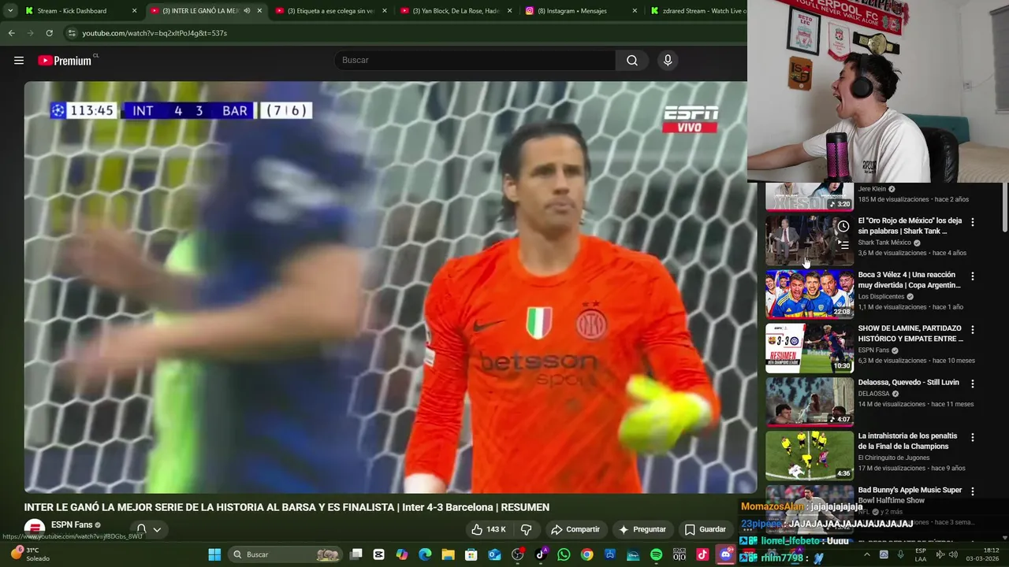Open Delaossa, Quevedo - Still Luvin title
The image size is (1009, 567).
tap(909, 383)
